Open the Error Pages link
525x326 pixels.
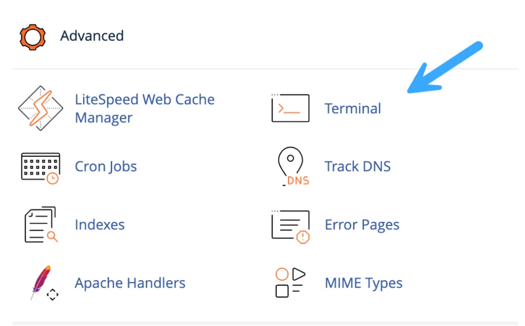[362, 225]
